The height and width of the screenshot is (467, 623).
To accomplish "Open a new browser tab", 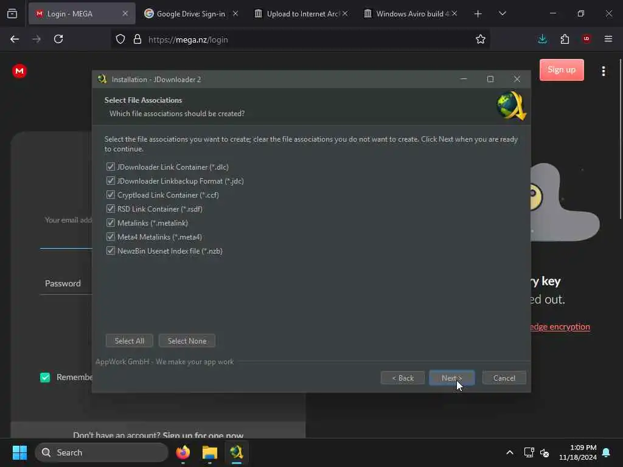I will [x=478, y=14].
